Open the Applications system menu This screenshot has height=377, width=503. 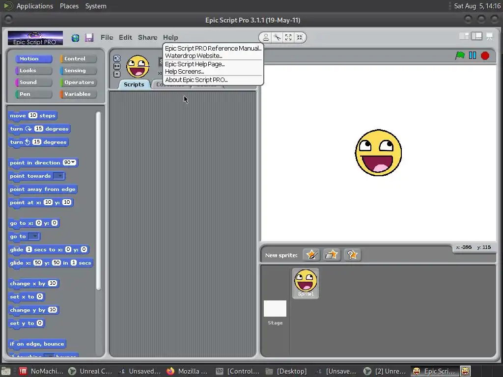click(35, 6)
